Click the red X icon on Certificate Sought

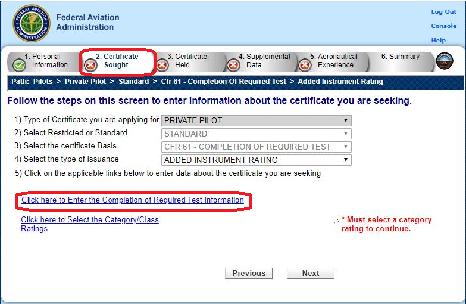91,64
